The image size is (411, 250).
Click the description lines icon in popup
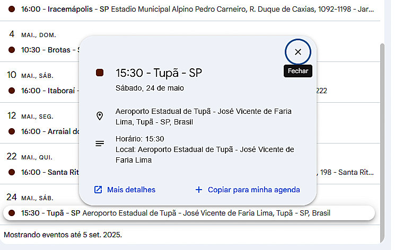click(x=100, y=144)
